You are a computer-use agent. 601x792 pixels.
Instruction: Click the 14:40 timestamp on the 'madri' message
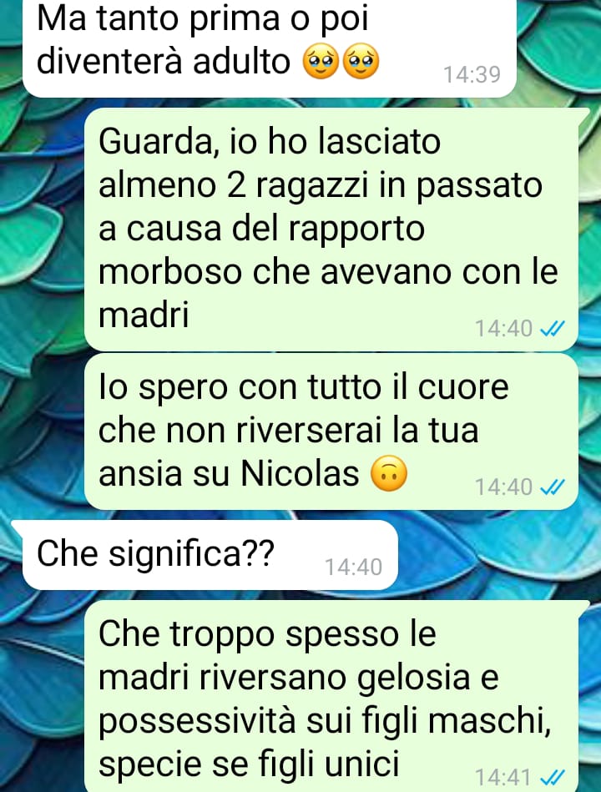[x=503, y=329]
